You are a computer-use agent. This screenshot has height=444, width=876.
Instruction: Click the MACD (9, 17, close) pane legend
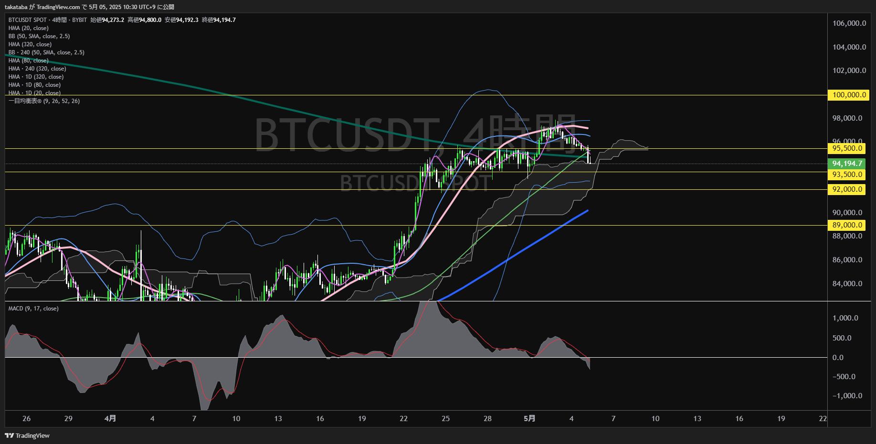tap(33, 309)
